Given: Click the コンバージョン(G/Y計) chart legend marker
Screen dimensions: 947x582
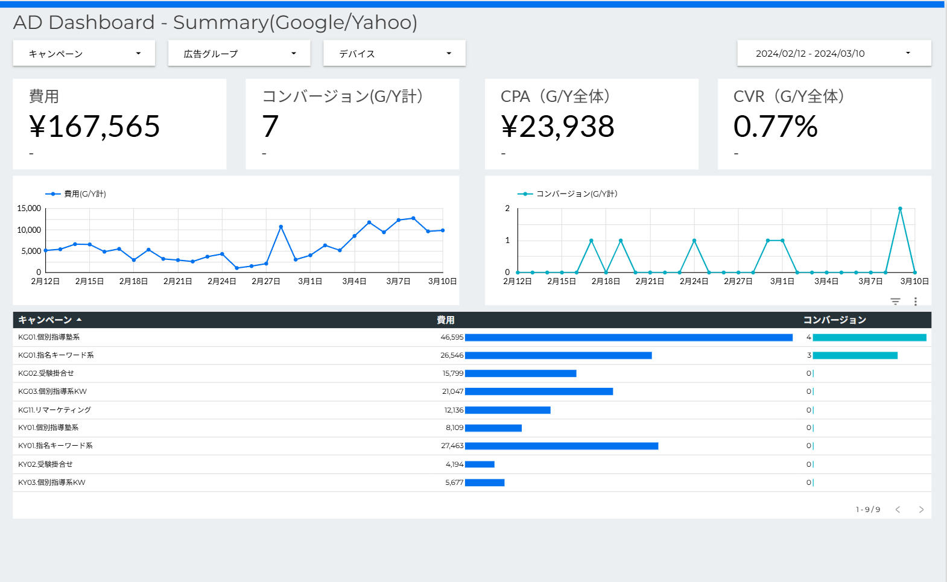Looking at the screenshot, I should pos(525,194).
